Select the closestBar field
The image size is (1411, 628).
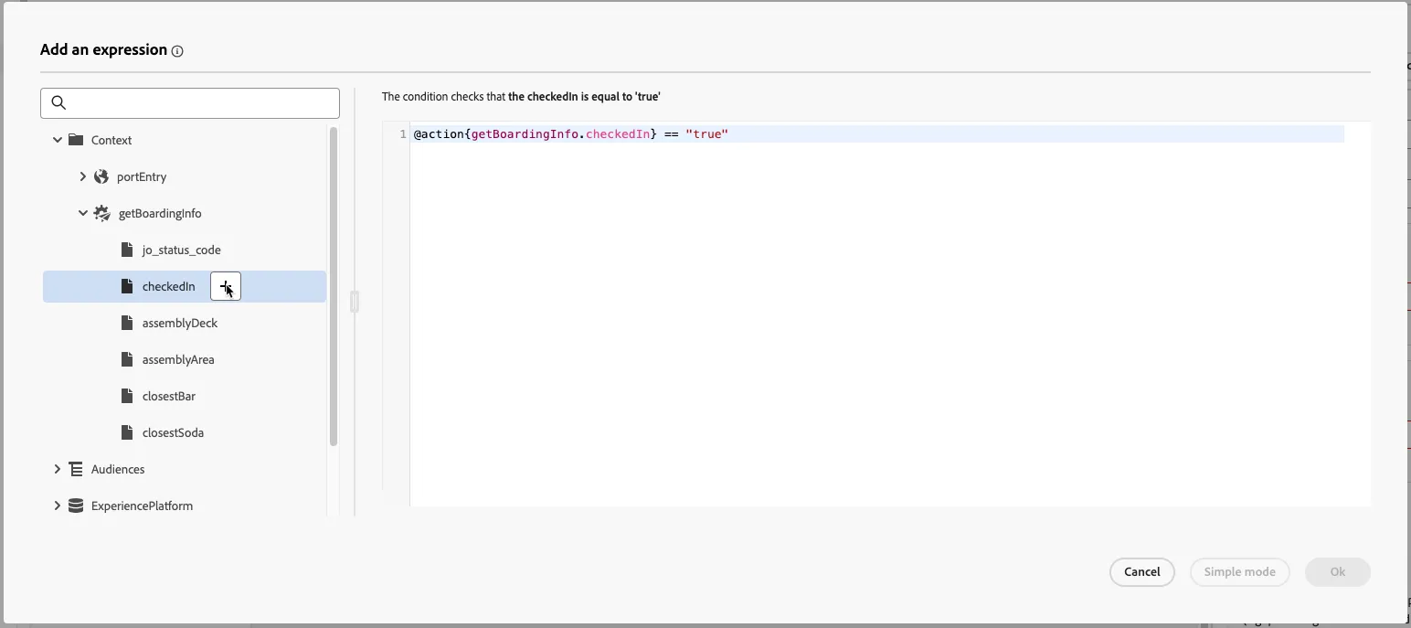(169, 396)
